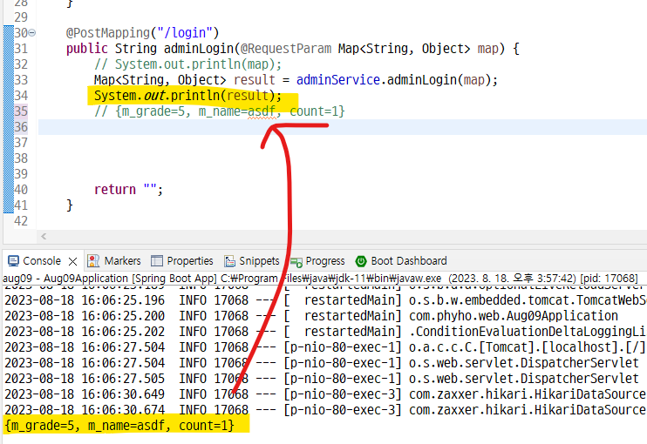Image resolution: width=647 pixels, height=444 pixels.
Task: Click the closing brace on line 41
Action: coord(70,205)
